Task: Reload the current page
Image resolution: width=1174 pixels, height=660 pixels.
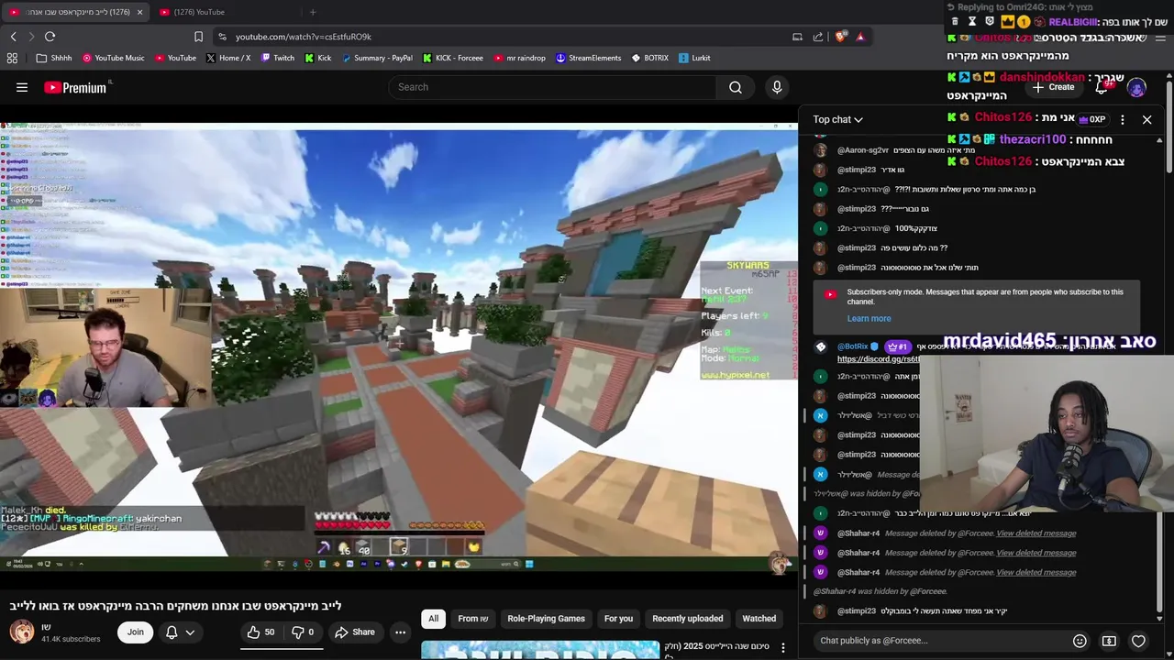Action: click(50, 37)
